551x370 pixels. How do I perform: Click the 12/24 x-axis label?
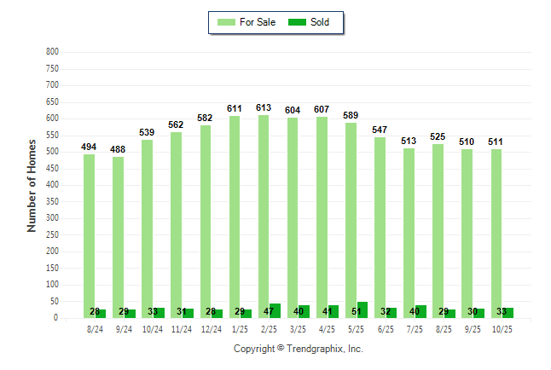click(x=212, y=329)
